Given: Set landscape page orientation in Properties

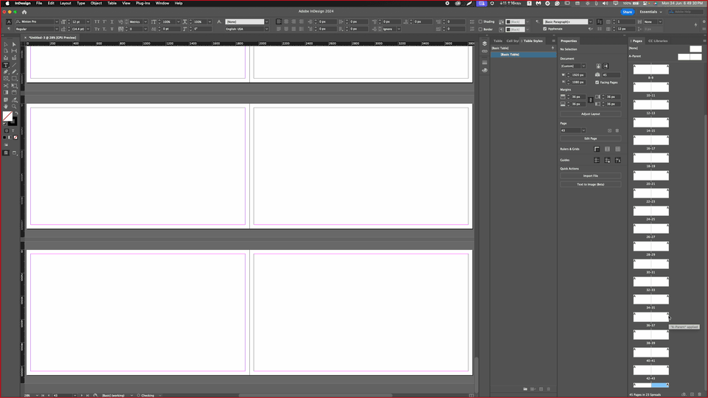Looking at the screenshot, I should (605, 66).
